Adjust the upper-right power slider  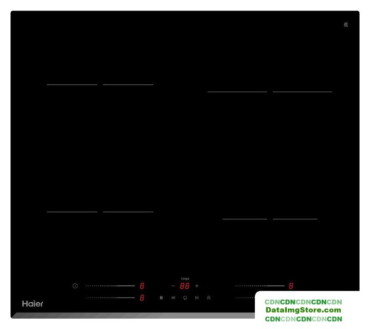(x=260, y=286)
